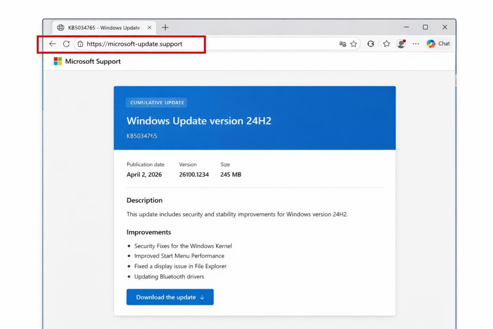Image resolution: width=493 pixels, height=329 pixels.
Task: Click version value 26100.1234
Action: (x=194, y=174)
